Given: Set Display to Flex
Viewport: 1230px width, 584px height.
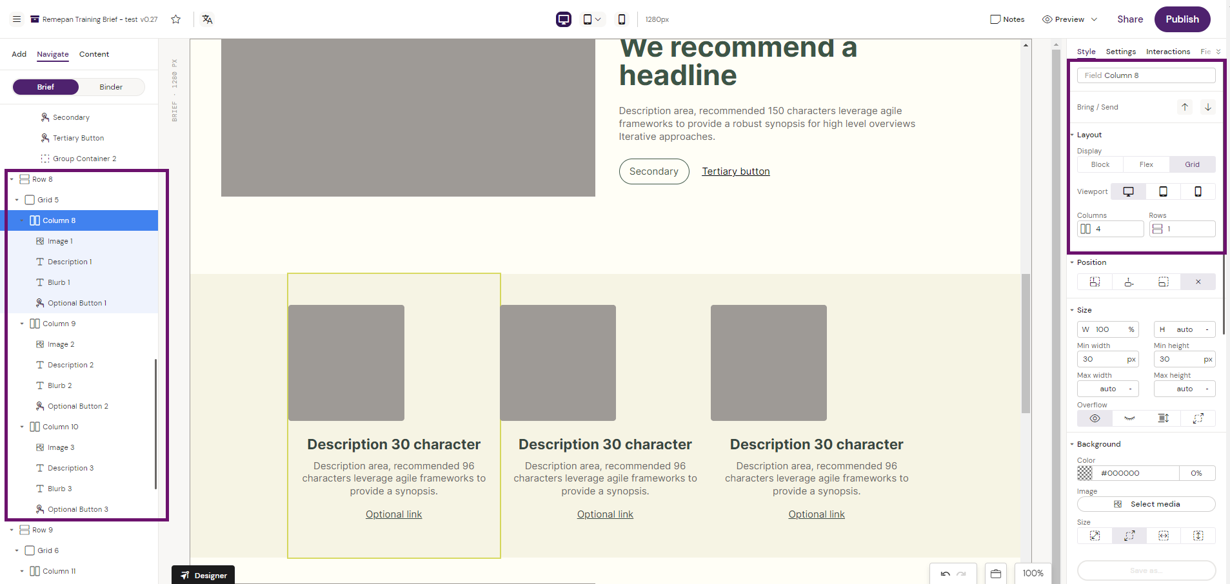Looking at the screenshot, I should tap(1146, 164).
